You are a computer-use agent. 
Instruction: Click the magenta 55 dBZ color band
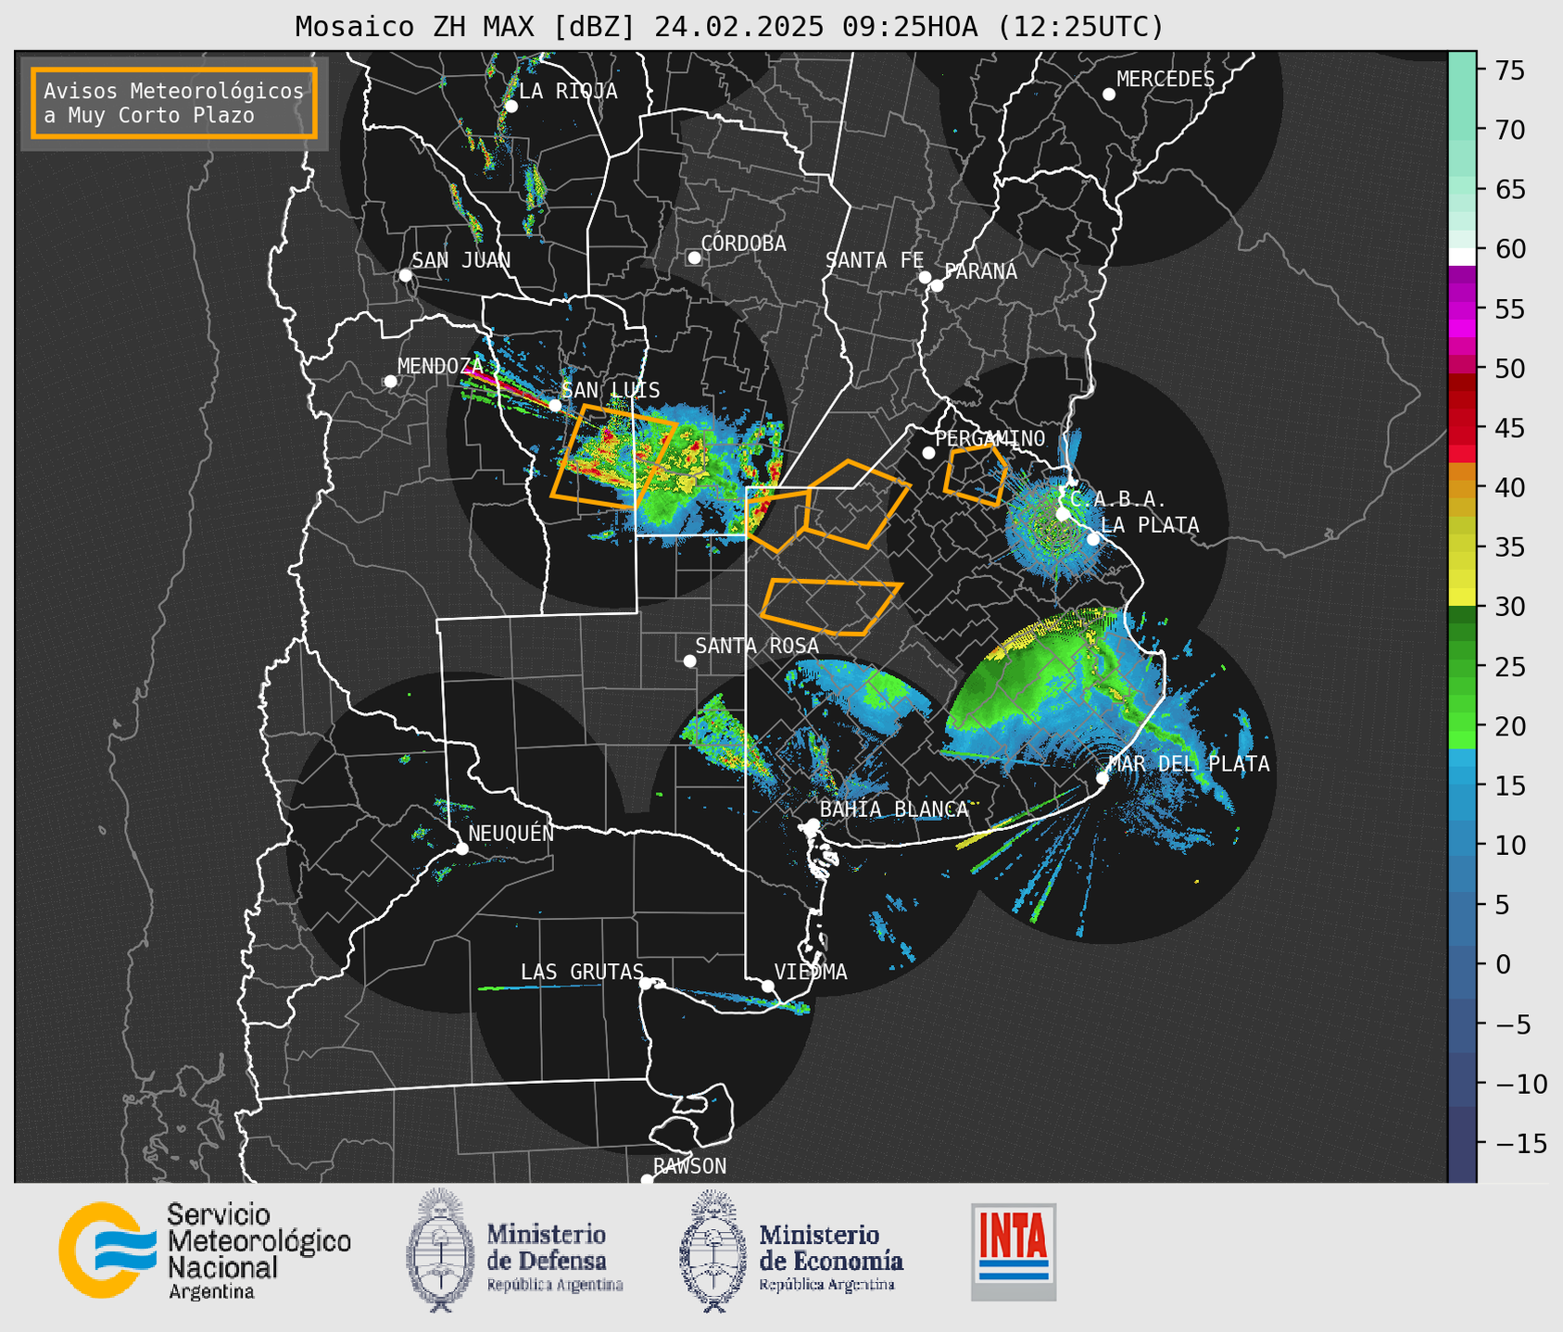pyautogui.click(x=1462, y=309)
